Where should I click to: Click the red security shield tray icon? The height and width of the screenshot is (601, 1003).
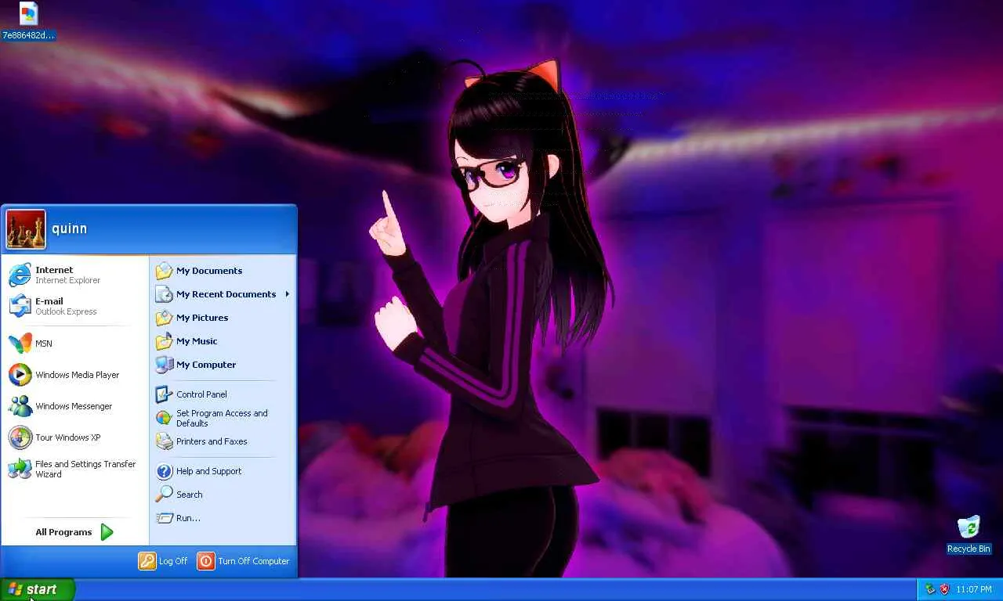point(944,589)
